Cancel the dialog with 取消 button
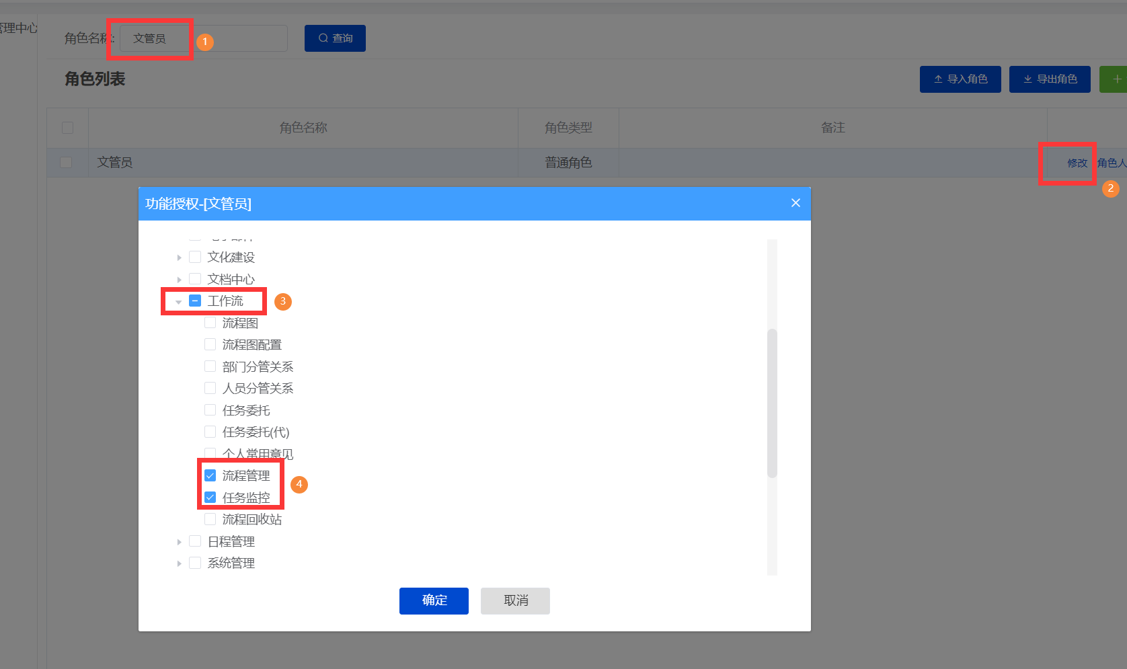 coord(515,600)
